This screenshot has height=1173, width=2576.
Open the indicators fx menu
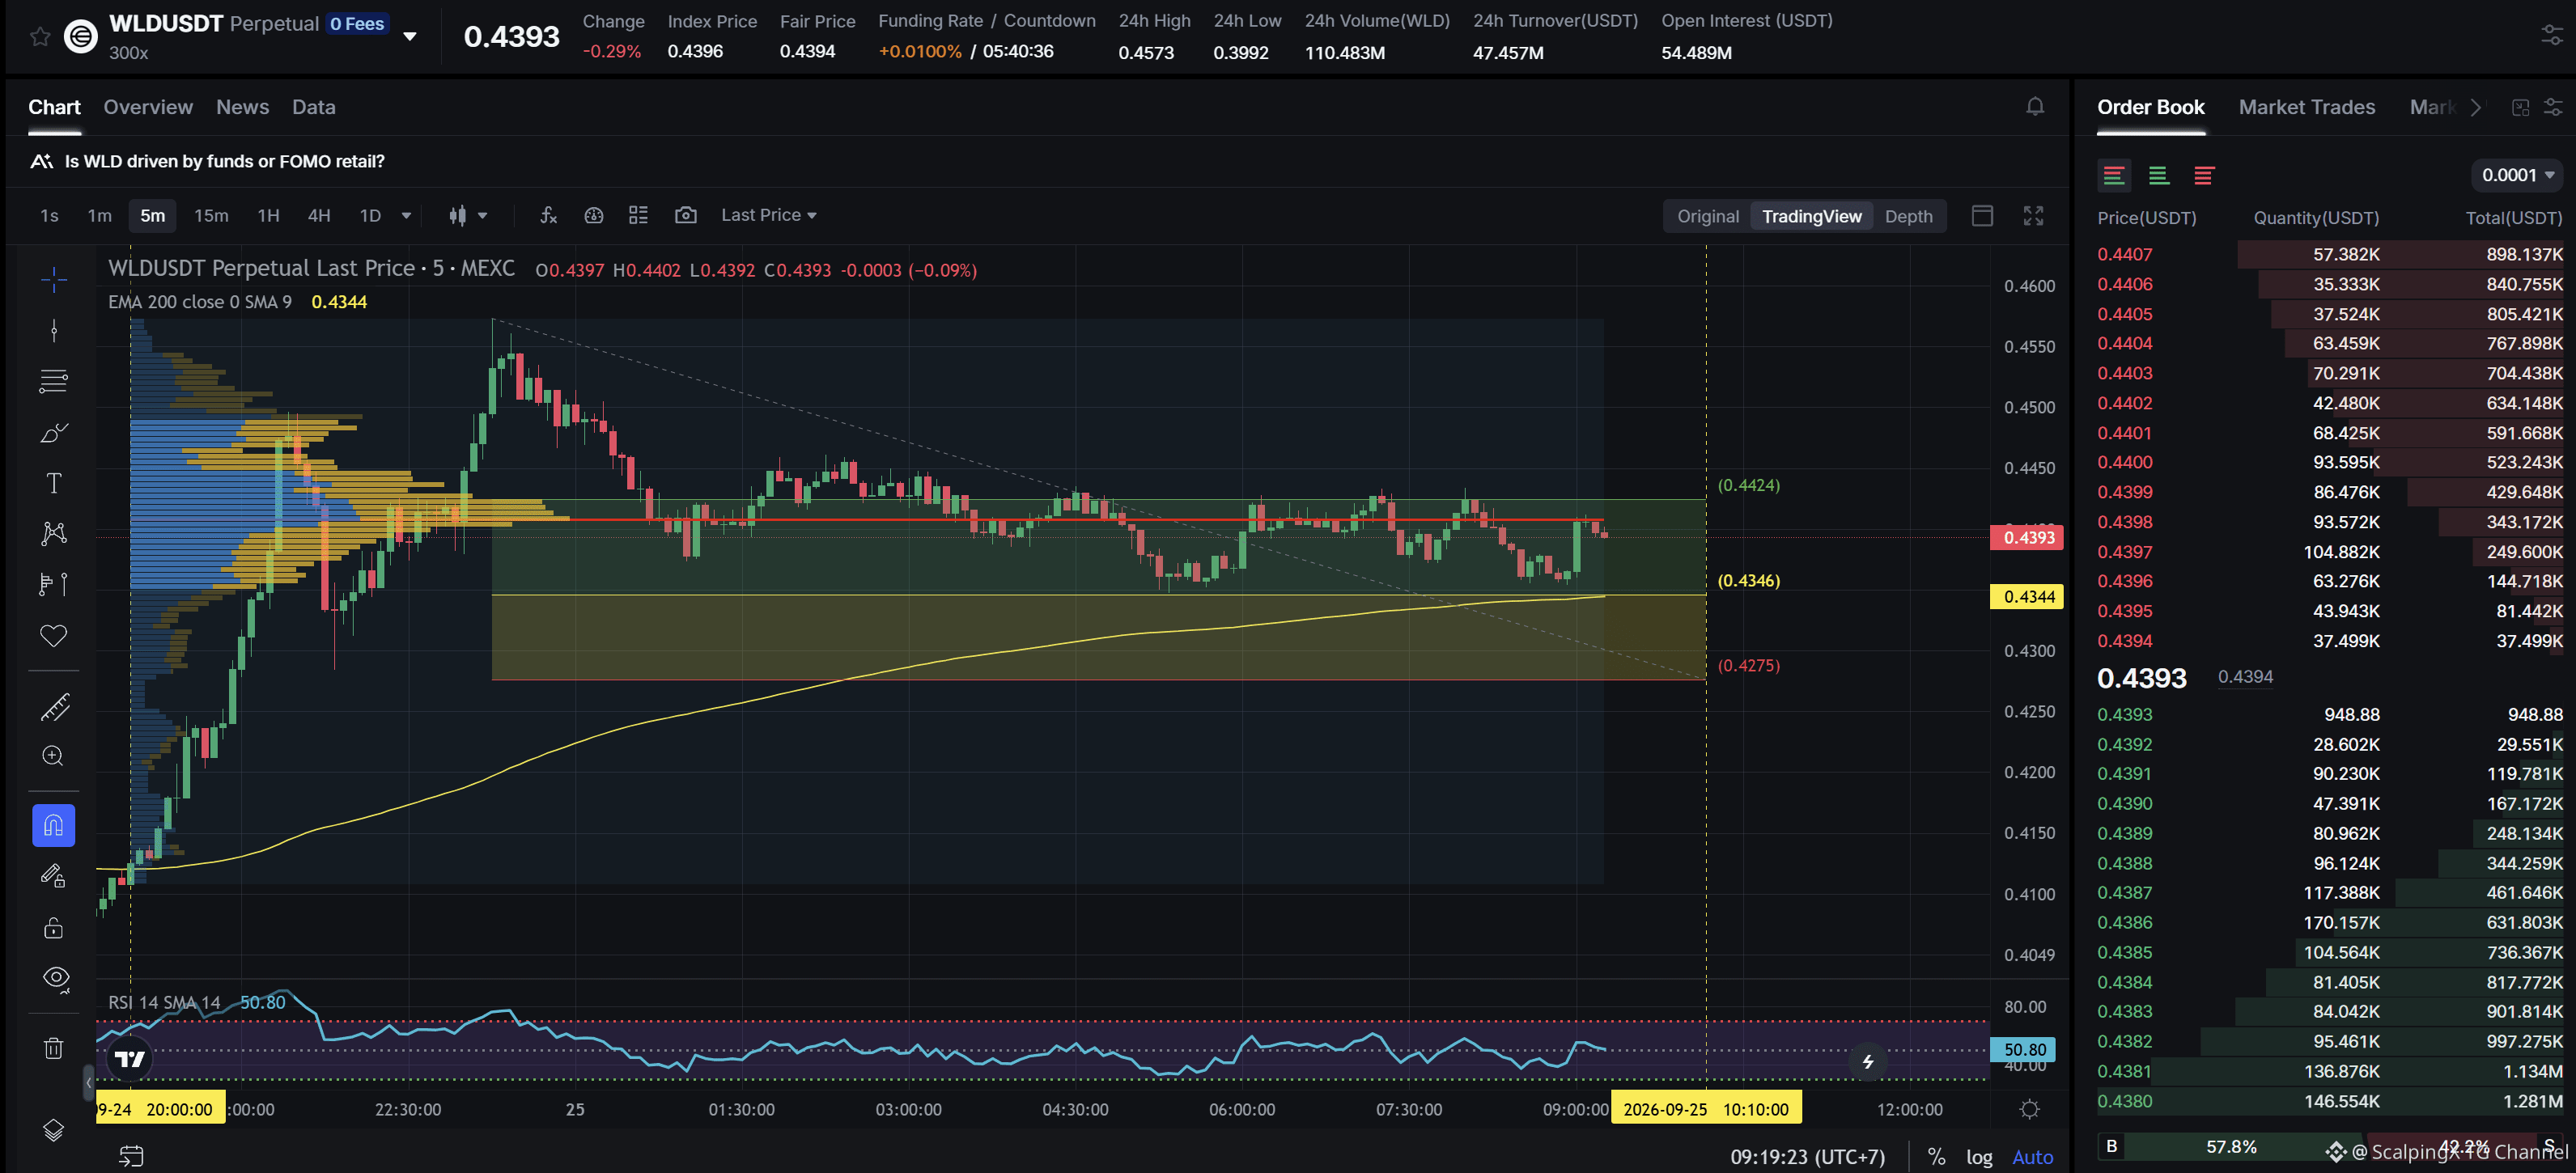[548, 215]
